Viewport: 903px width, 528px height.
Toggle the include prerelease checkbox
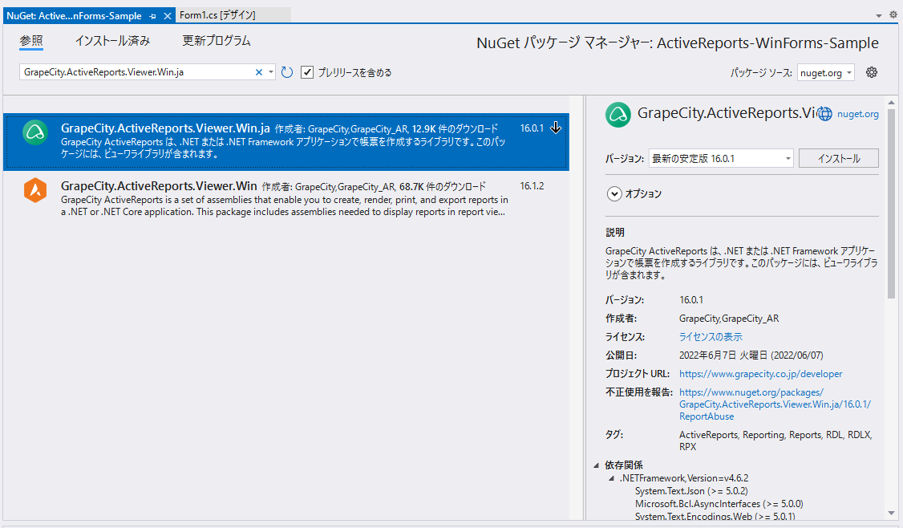point(307,72)
